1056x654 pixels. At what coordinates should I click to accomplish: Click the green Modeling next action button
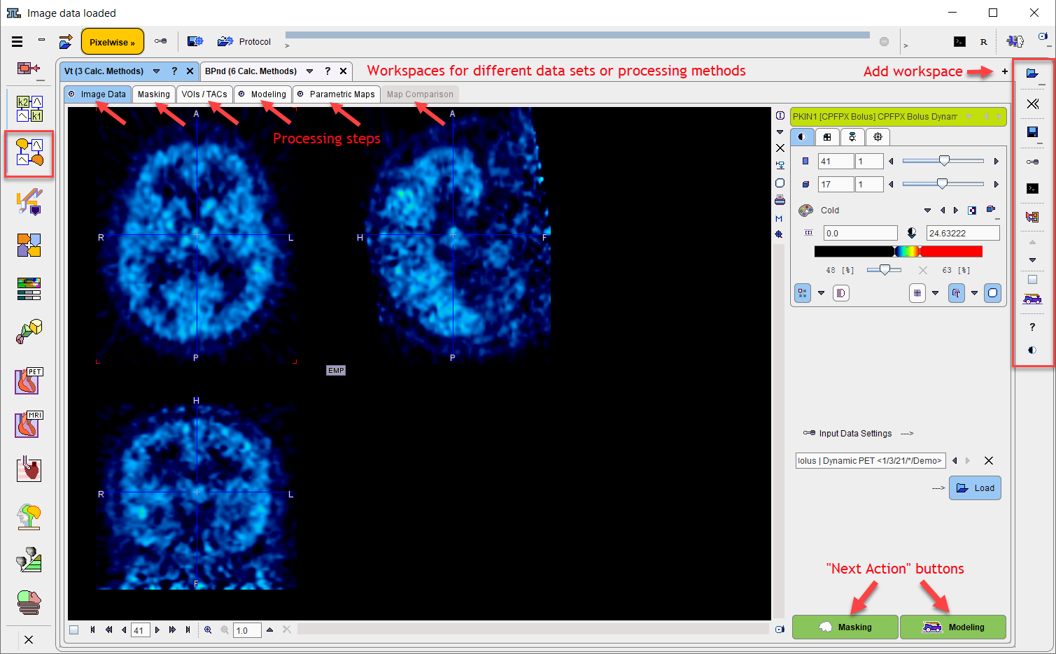[x=953, y=627]
